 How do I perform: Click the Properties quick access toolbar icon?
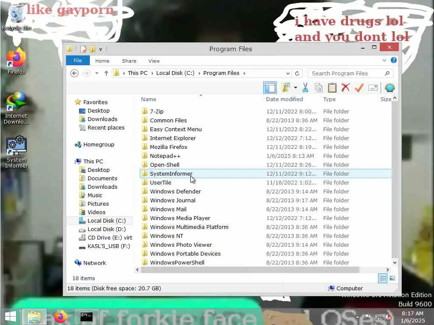pyautogui.click(x=83, y=49)
